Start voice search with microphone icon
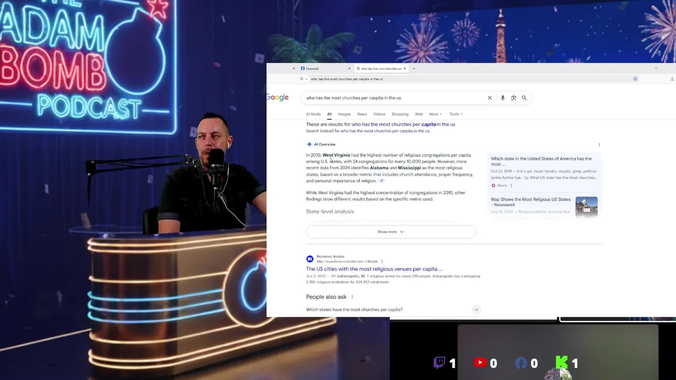Screen dimensions: 676x380 pos(503,98)
